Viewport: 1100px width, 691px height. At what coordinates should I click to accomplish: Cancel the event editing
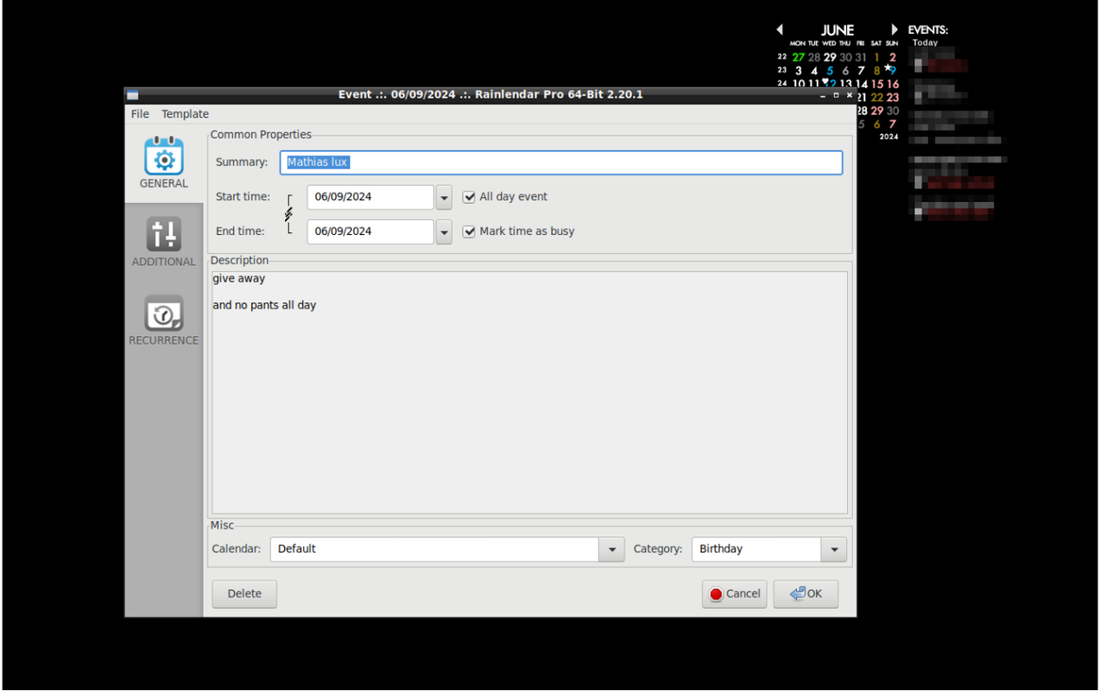click(734, 593)
